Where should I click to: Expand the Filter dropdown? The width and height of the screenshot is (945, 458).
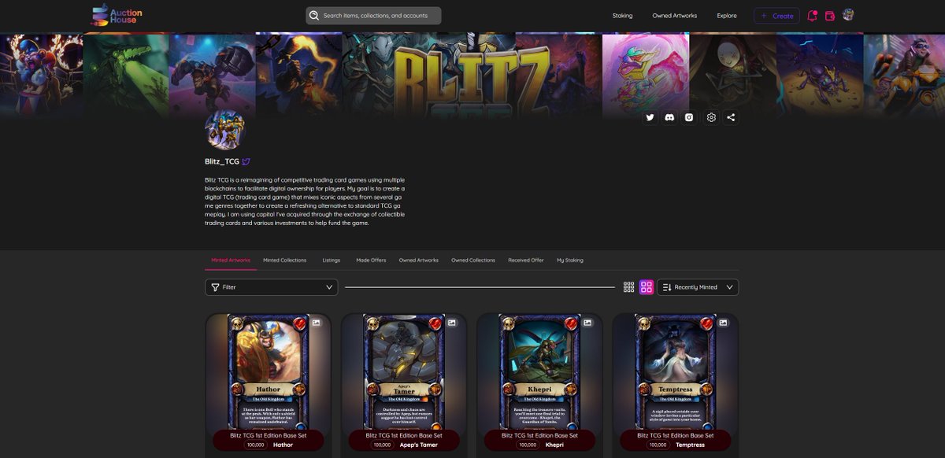click(x=272, y=287)
